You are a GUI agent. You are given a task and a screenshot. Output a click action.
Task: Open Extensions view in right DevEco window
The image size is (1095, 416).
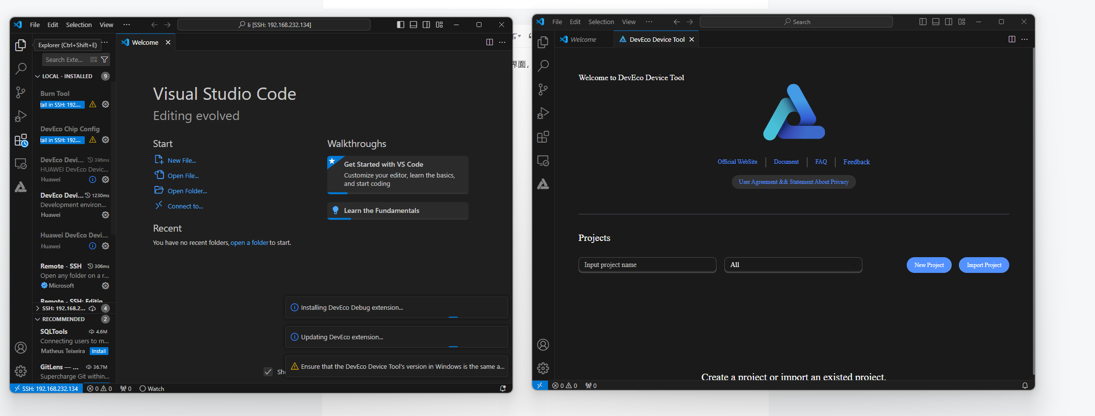tap(543, 137)
